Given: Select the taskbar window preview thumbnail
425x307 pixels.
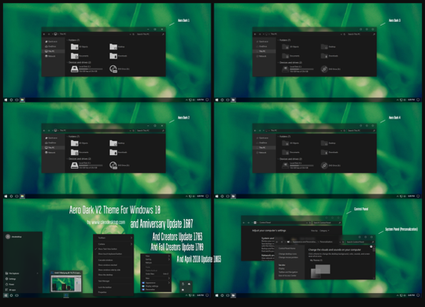Looking at the screenshot, I should click(66, 283).
